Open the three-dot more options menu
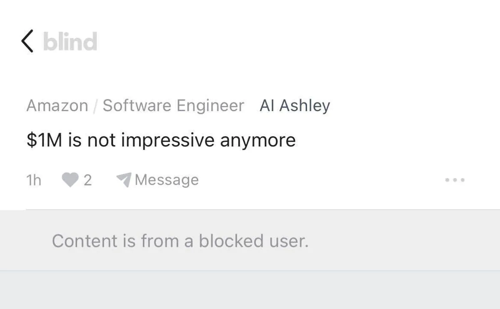 point(455,180)
